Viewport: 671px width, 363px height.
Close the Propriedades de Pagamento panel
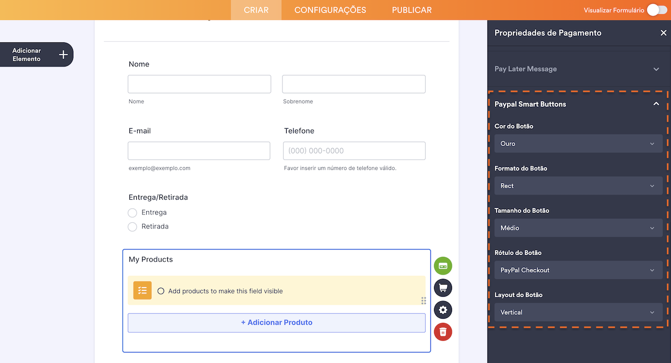(x=663, y=32)
